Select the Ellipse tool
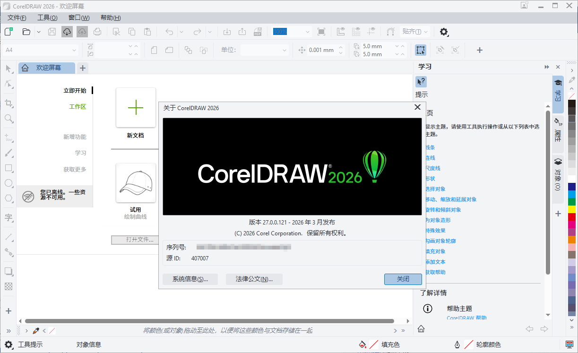The image size is (578, 353). tap(9, 183)
